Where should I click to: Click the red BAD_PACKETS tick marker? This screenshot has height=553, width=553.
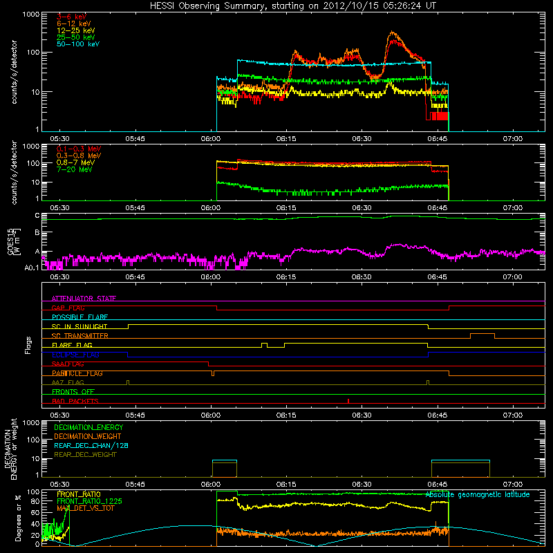(348, 401)
